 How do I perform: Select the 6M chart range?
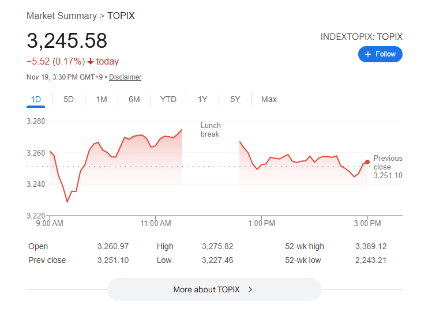[x=134, y=99]
